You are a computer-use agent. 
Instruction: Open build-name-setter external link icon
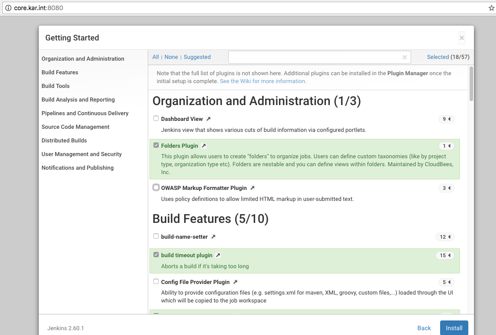click(213, 237)
